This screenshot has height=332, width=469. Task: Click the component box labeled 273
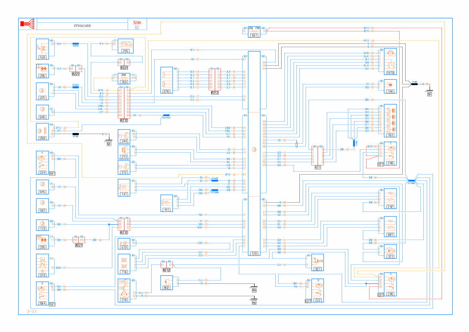click(124, 152)
